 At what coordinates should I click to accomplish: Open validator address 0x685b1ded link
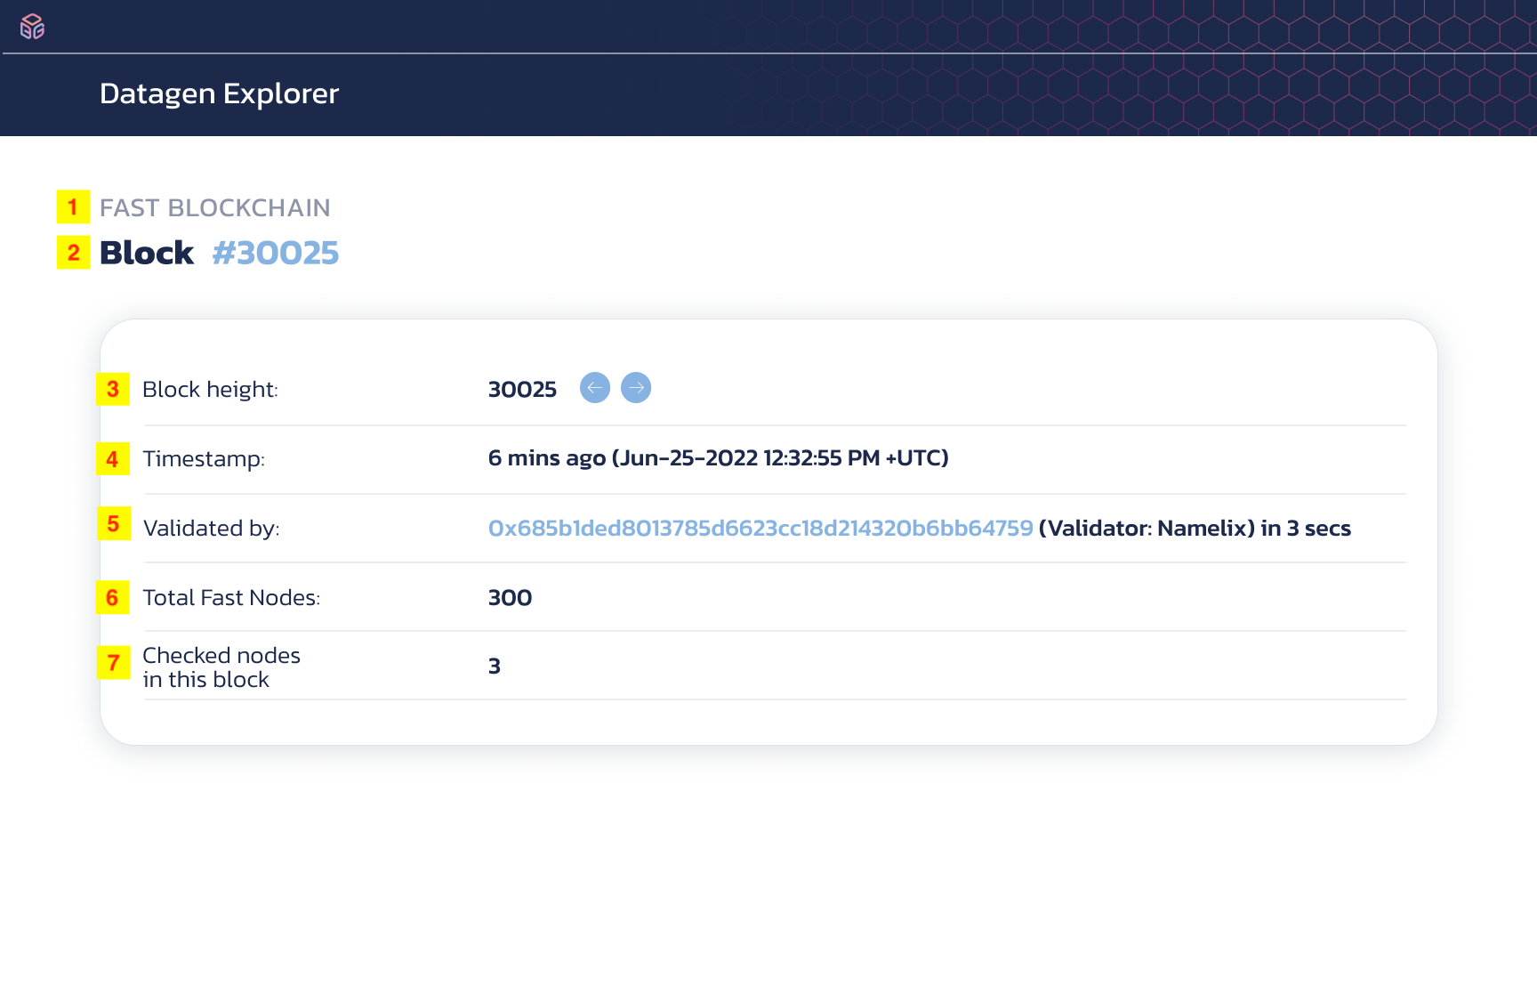click(760, 529)
